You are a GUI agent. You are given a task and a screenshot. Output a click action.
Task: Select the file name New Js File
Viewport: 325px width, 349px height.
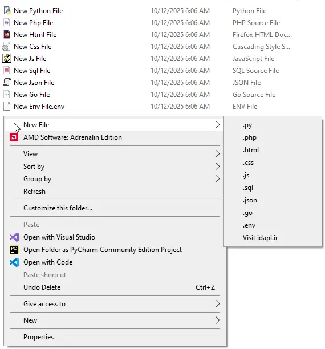coord(30,59)
